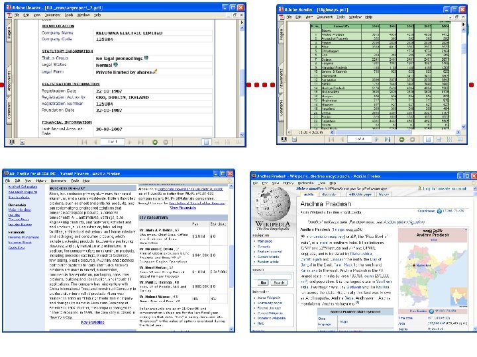Toggle navigation pane icon in Highways.pdf window
477x357 pixels.
coord(284,139)
